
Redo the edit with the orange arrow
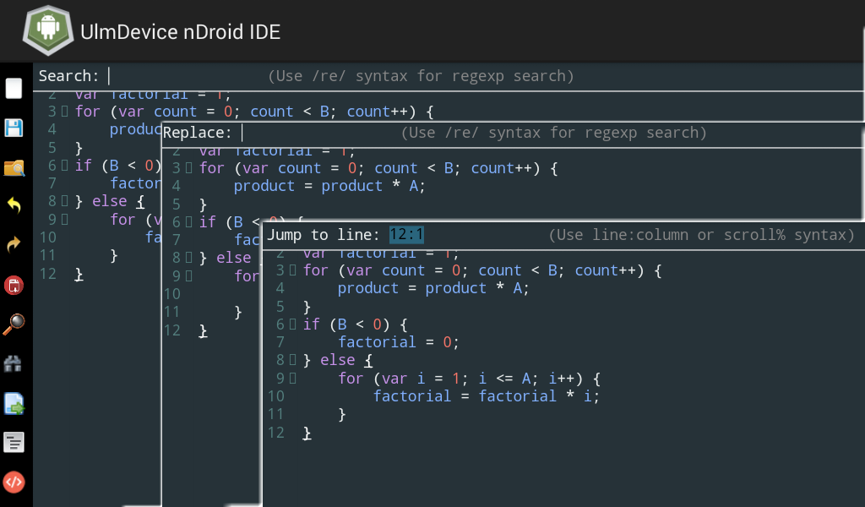point(14,244)
